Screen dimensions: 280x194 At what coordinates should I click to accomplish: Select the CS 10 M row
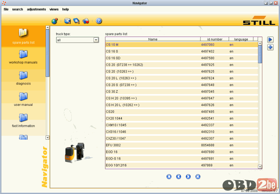[182, 45]
